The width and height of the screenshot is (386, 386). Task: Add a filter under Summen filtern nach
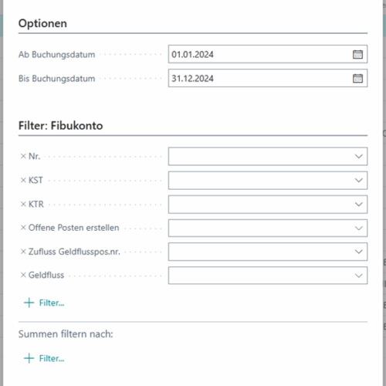(44, 358)
